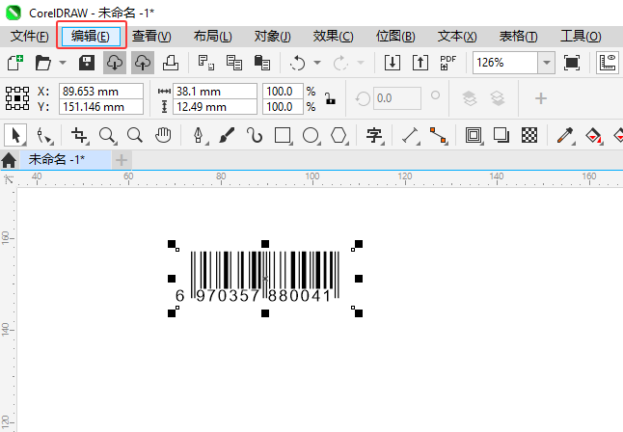Select the Polygon tool

pyautogui.click(x=339, y=136)
